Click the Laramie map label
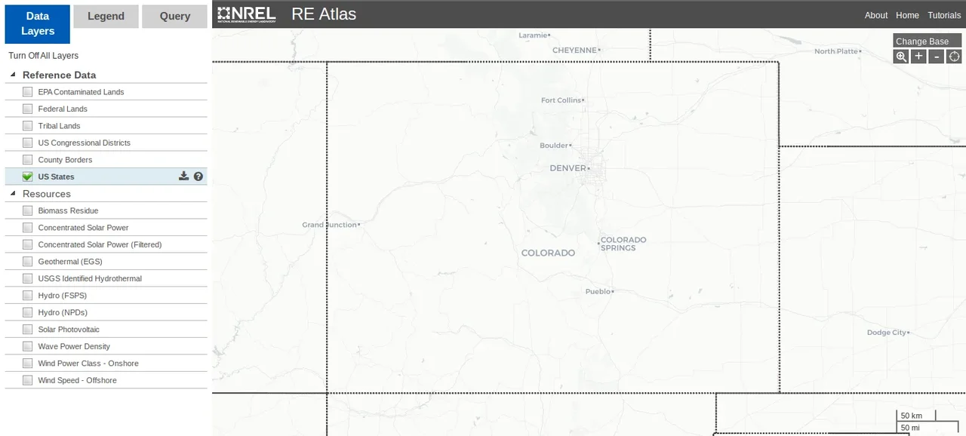The height and width of the screenshot is (436, 966). pyautogui.click(x=533, y=35)
